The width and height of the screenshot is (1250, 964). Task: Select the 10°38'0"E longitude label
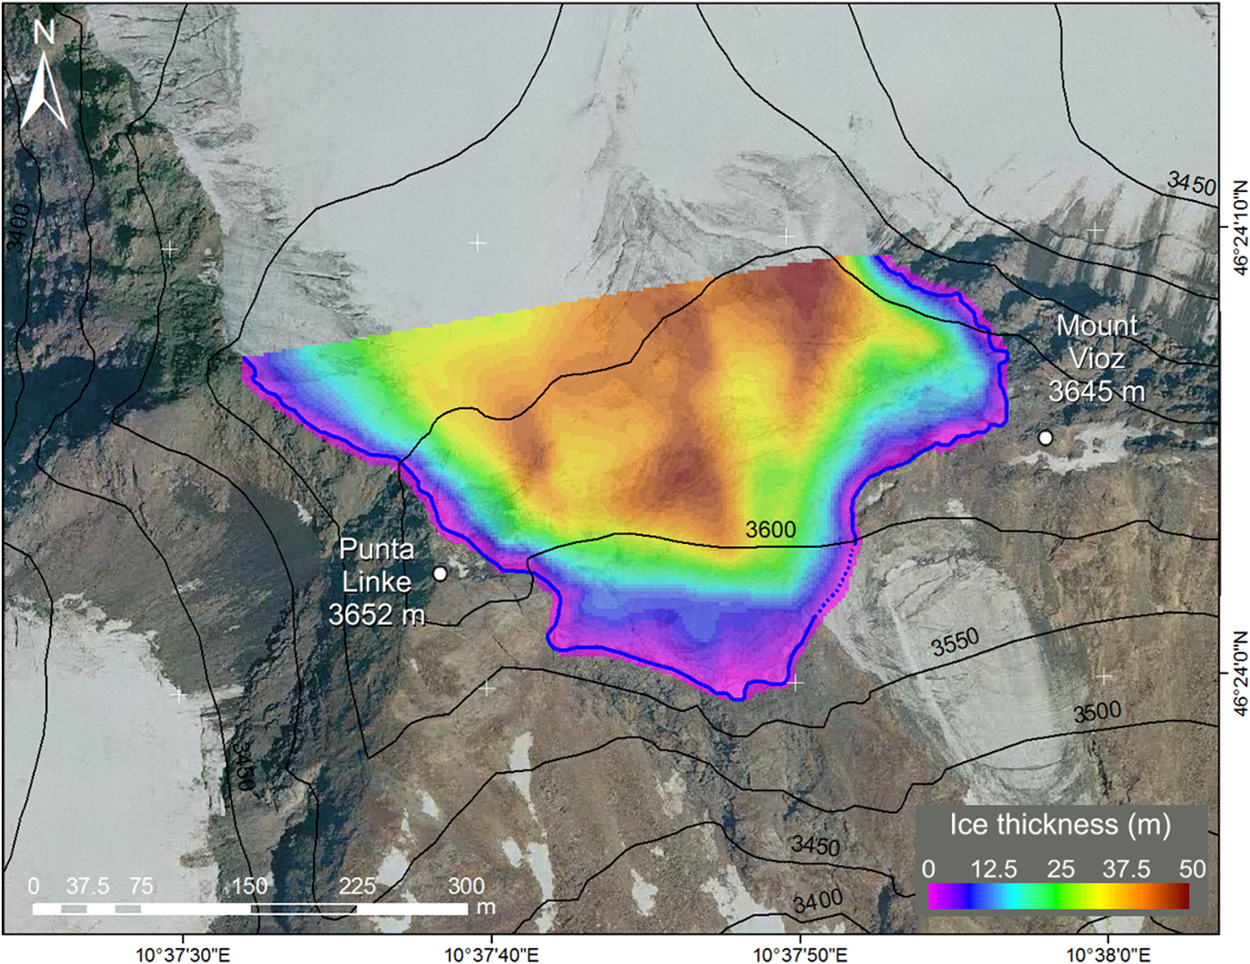(1107, 954)
